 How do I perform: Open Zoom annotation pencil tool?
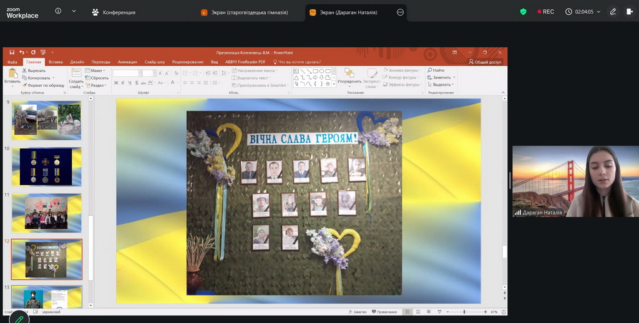[613, 12]
